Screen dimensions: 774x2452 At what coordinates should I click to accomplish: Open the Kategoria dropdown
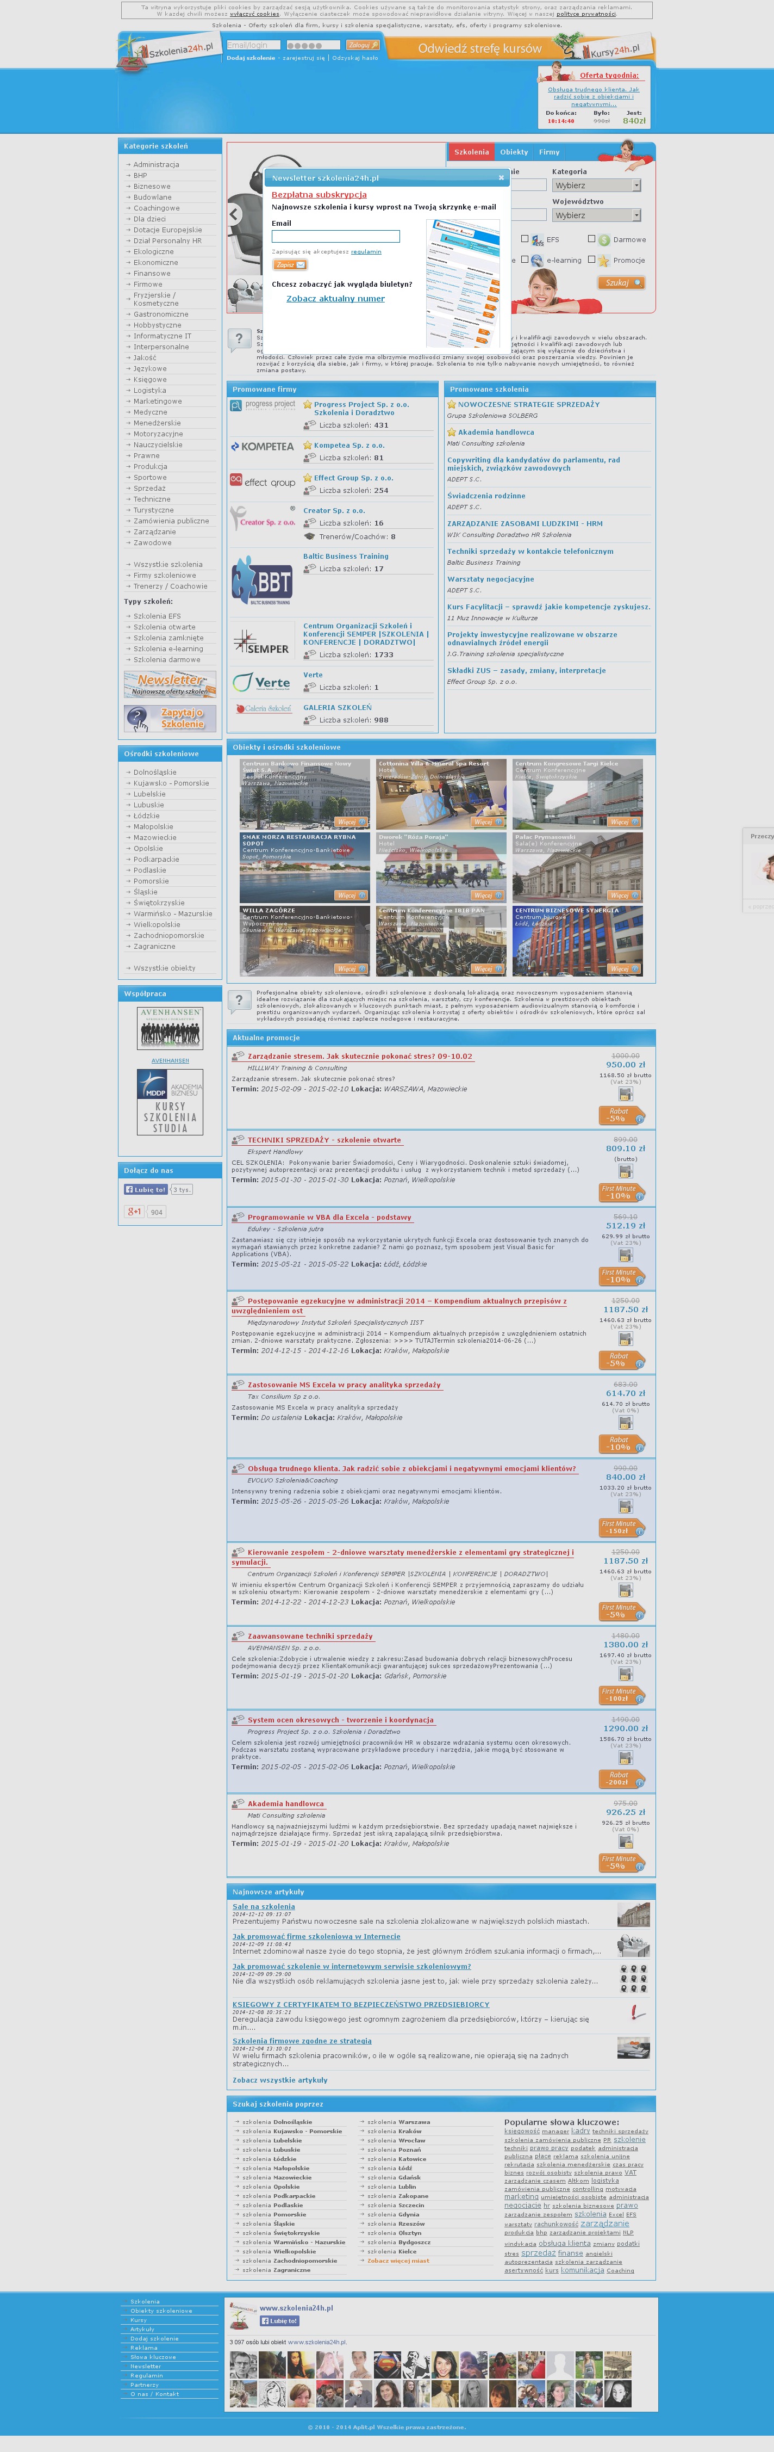pyautogui.click(x=597, y=186)
